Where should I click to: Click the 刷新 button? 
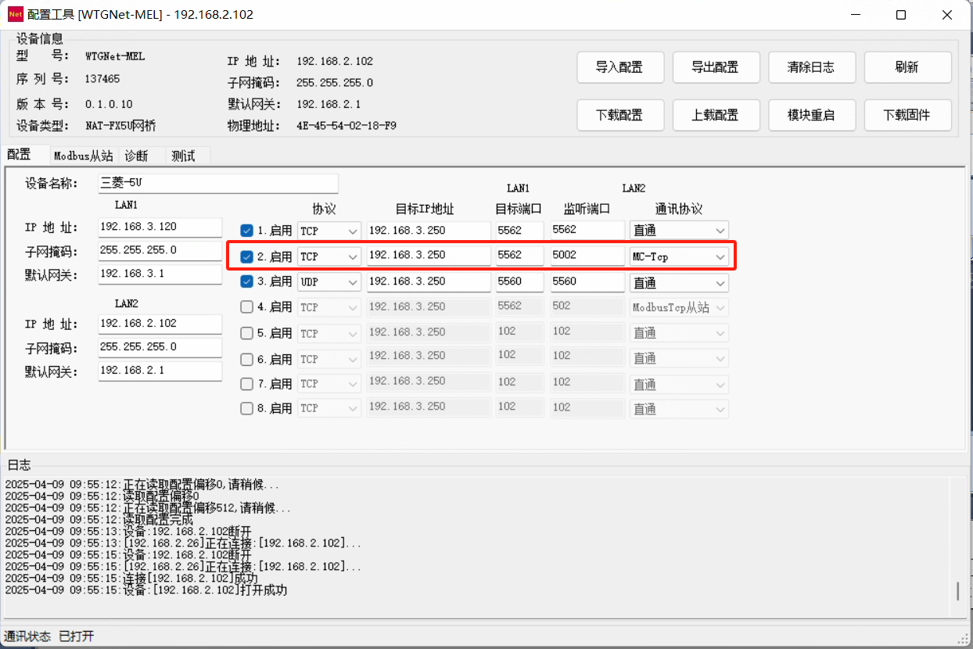tap(908, 67)
